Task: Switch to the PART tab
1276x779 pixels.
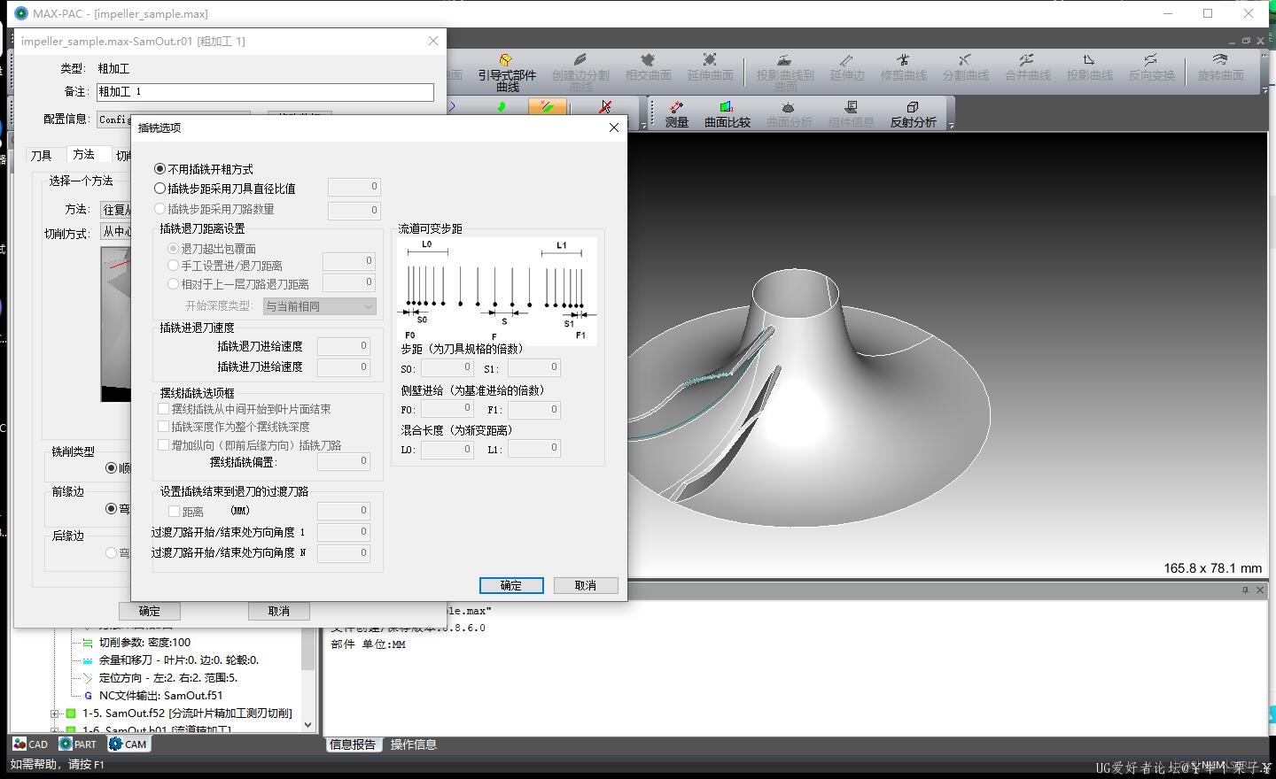Action: tap(78, 744)
